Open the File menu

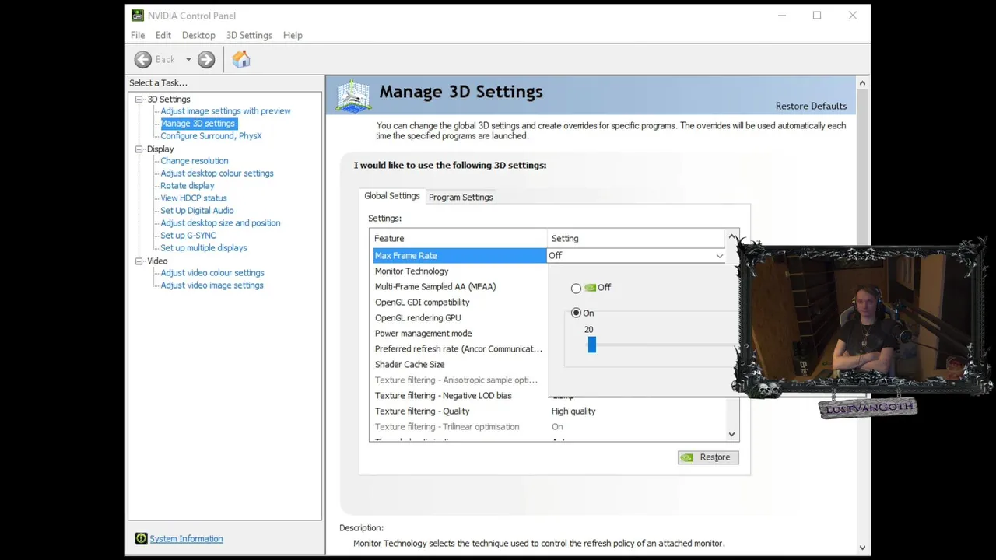138,35
